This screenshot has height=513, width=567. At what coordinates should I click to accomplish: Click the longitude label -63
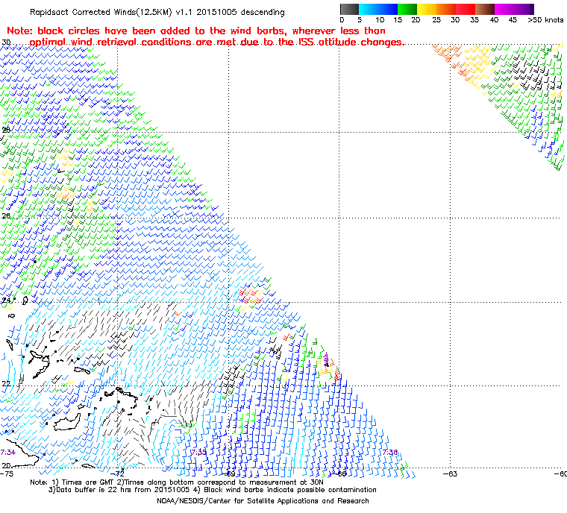click(450, 474)
